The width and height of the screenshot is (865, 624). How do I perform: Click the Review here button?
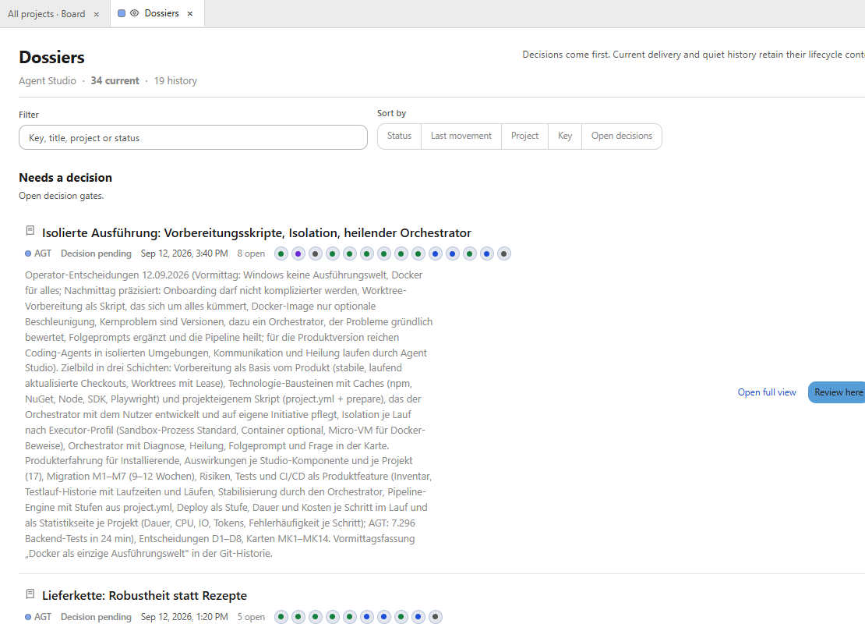coord(838,392)
